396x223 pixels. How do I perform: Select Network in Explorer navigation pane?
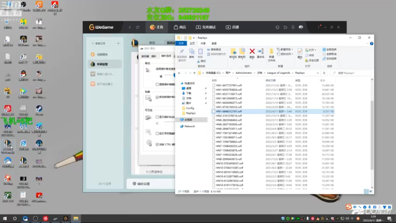tap(190, 126)
